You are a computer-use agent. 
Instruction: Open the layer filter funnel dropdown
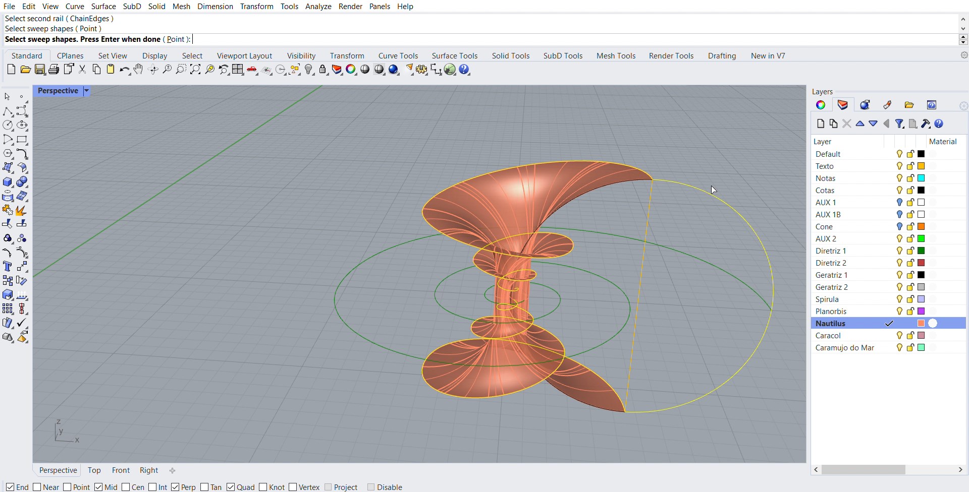(899, 124)
